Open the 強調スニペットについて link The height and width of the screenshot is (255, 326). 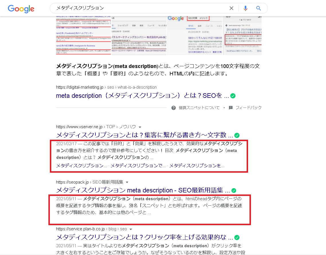click(199, 108)
